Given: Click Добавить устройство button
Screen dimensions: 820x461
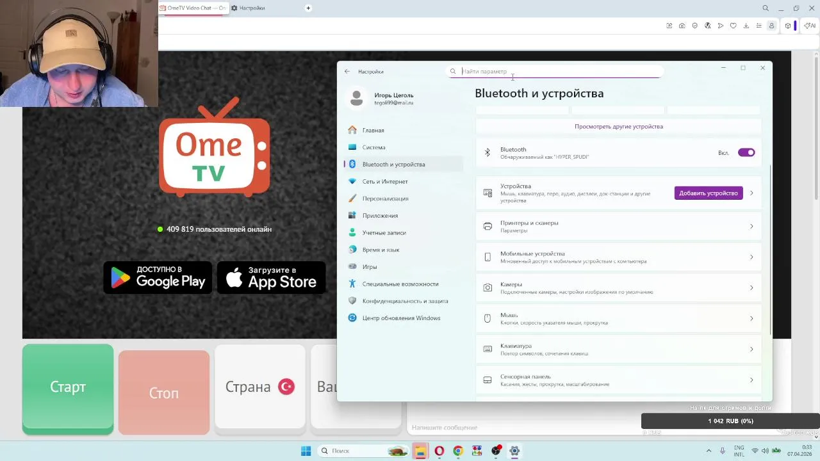Looking at the screenshot, I should coord(709,193).
